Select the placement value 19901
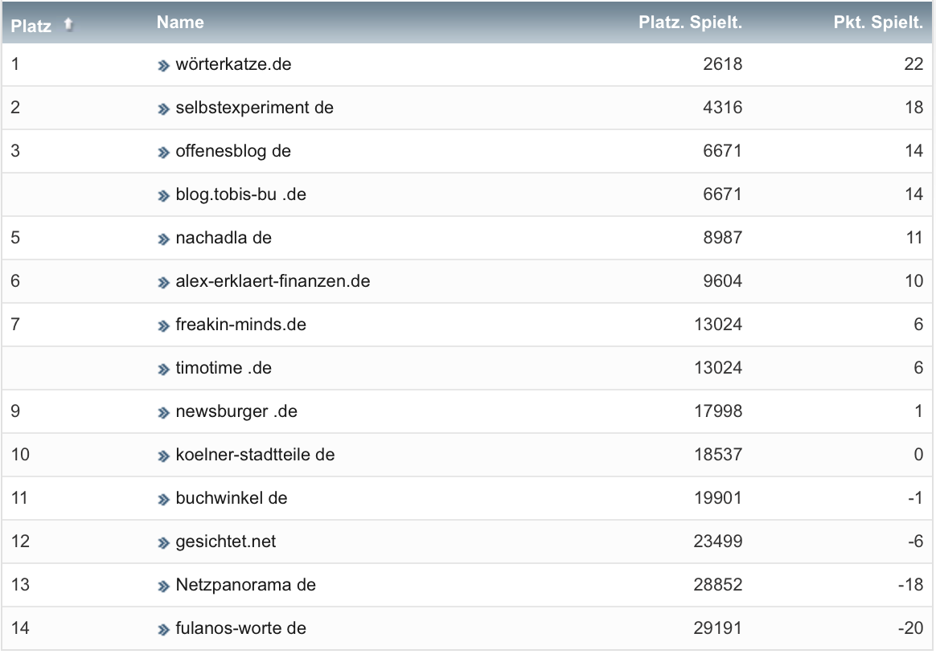Viewport: 936px width, 654px height. click(718, 498)
